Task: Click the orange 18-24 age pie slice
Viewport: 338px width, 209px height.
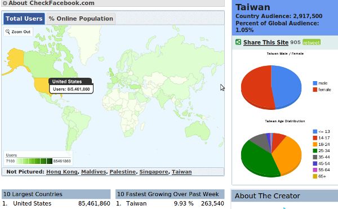Action: [x=288, y=154]
